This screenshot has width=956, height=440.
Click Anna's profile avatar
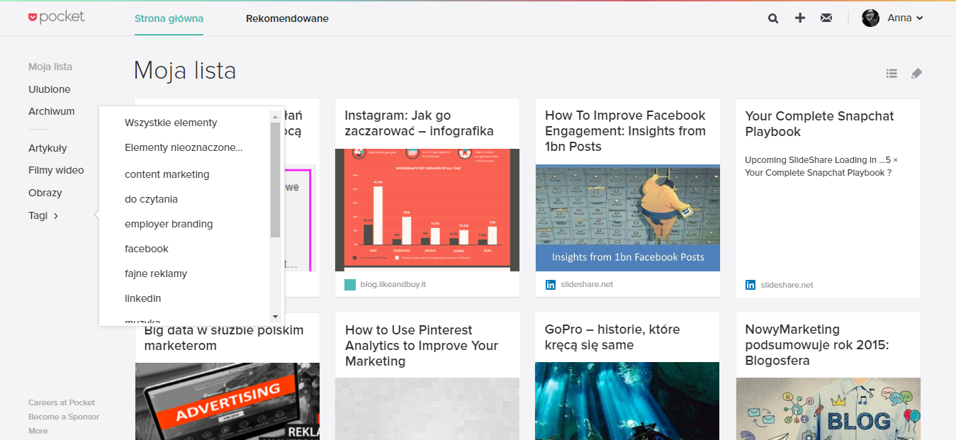[870, 18]
